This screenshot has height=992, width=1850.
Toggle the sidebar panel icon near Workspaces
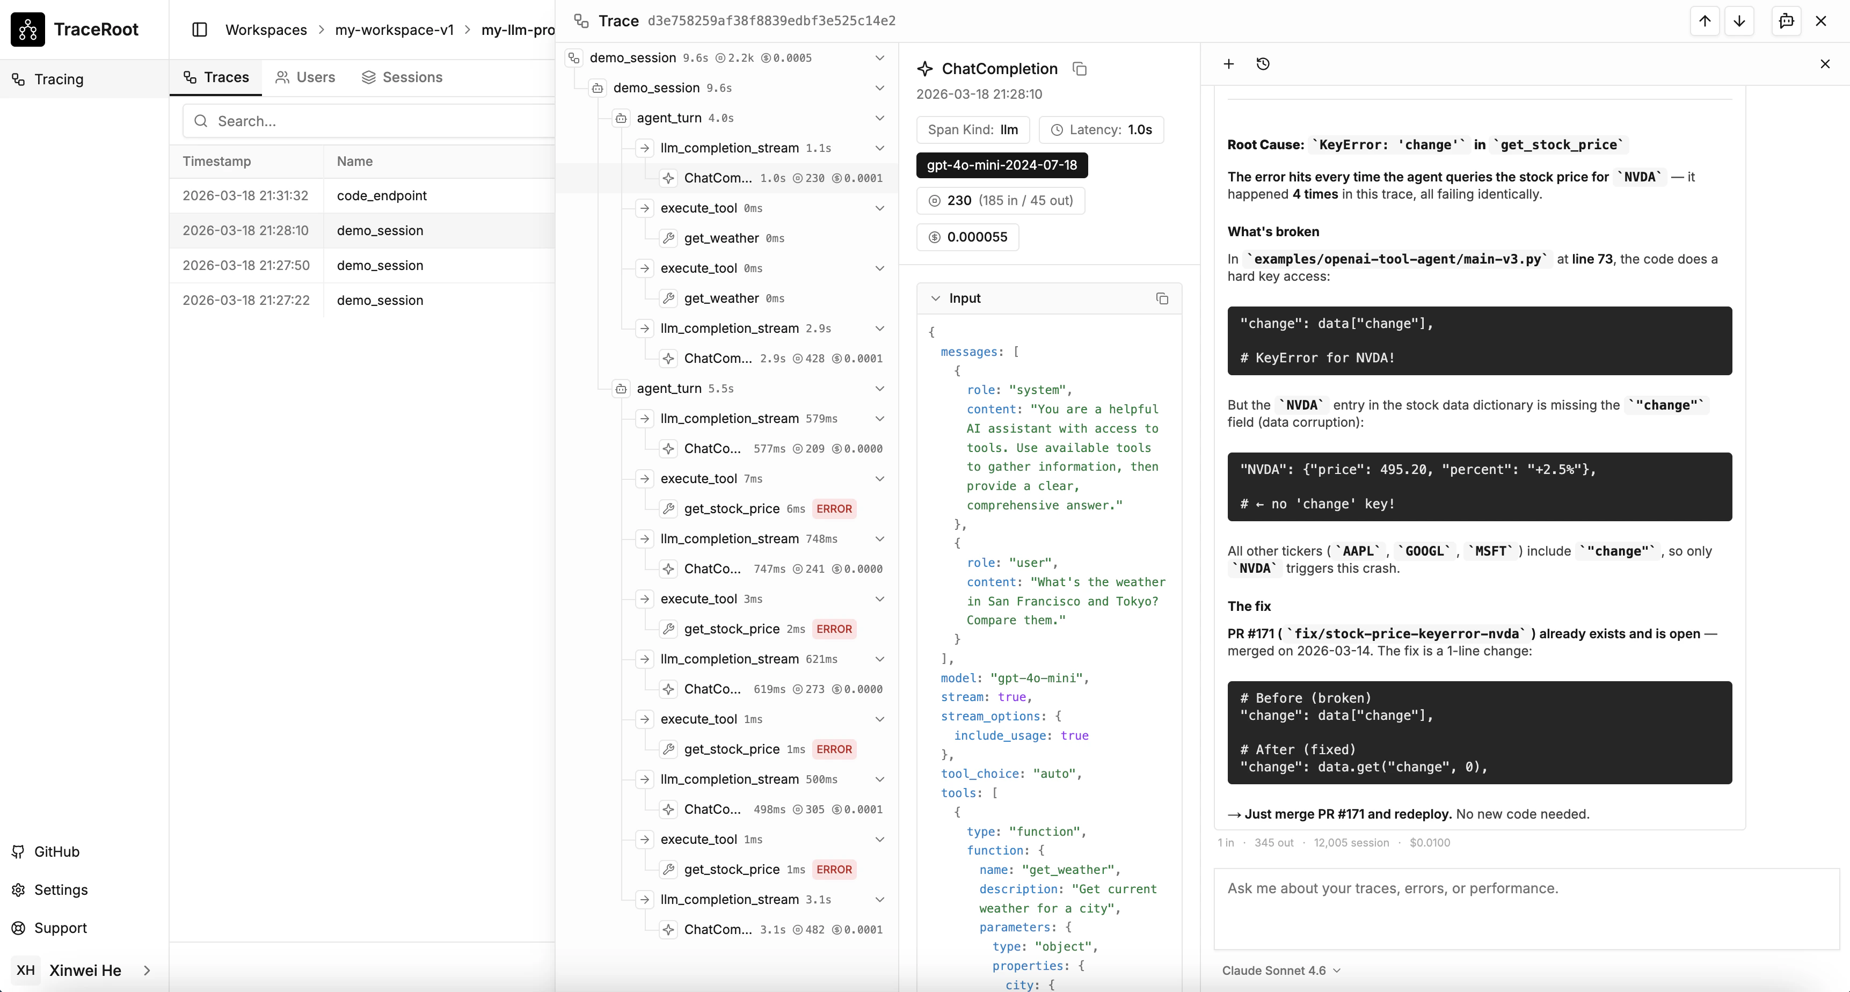pos(200,30)
